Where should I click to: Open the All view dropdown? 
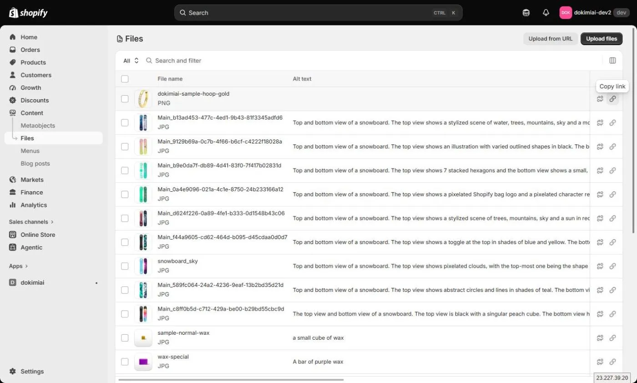131,61
